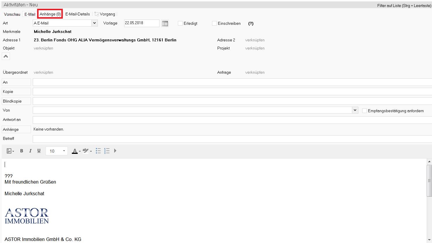Enable Empfangsbestätigung anfordern checkbox

(365, 111)
